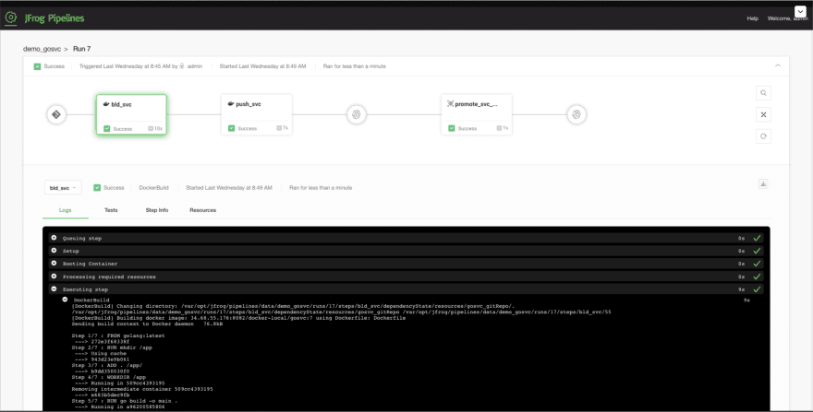Viewport: 813px width, 412px height.
Task: Open the promote_svc pipeline step card
Action: [477, 114]
